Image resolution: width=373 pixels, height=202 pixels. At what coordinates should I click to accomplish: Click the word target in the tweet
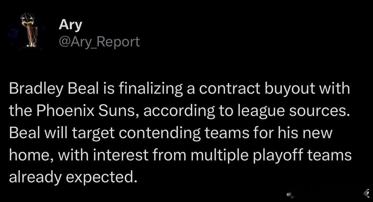coord(93,133)
